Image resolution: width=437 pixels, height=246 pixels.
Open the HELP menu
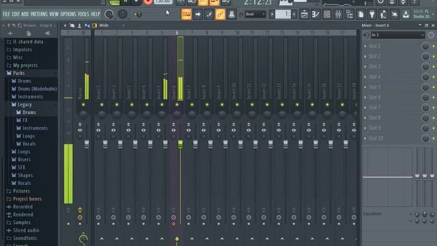(96, 14)
